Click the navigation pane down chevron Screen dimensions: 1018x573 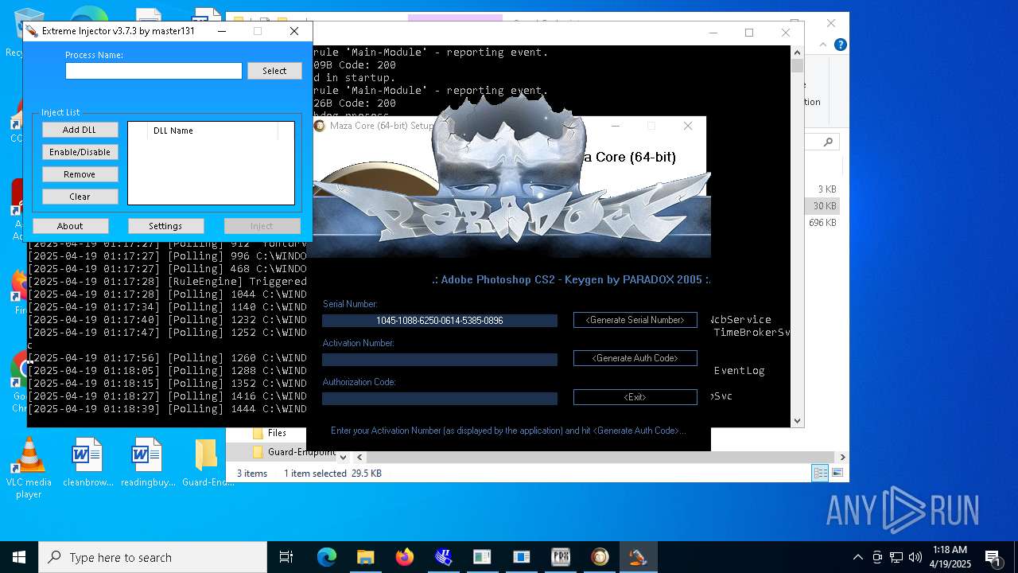pyautogui.click(x=343, y=457)
